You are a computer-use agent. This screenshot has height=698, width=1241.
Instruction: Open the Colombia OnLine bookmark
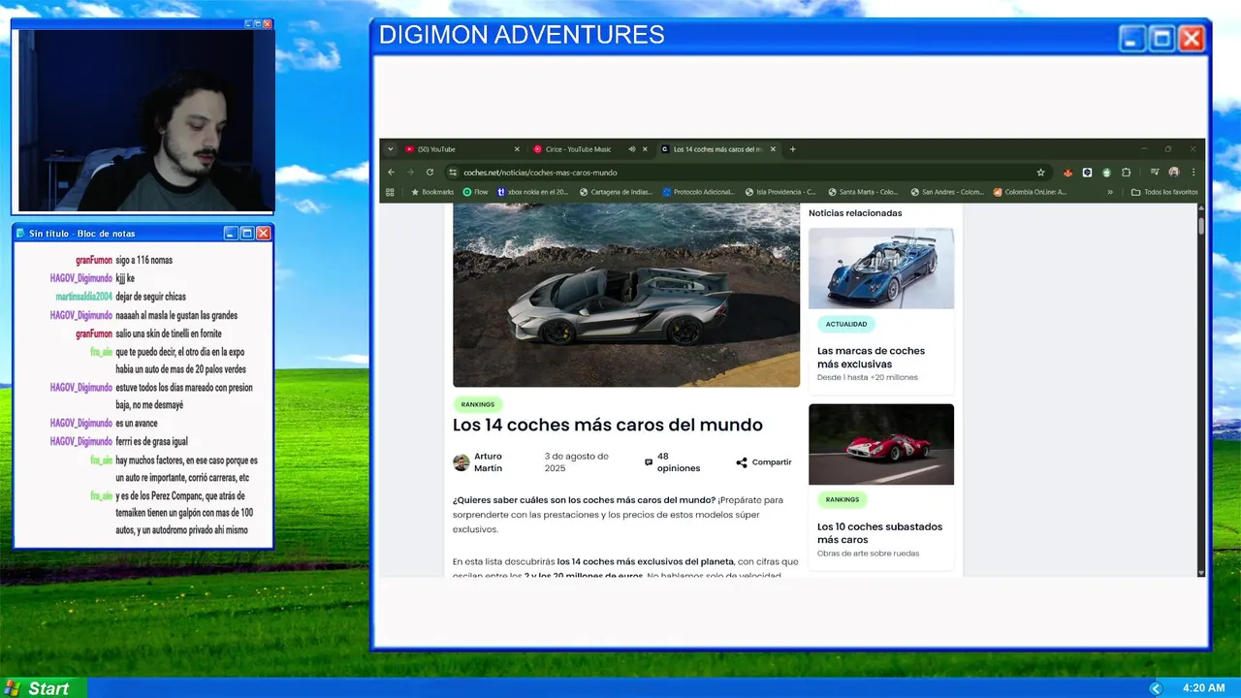1030,192
